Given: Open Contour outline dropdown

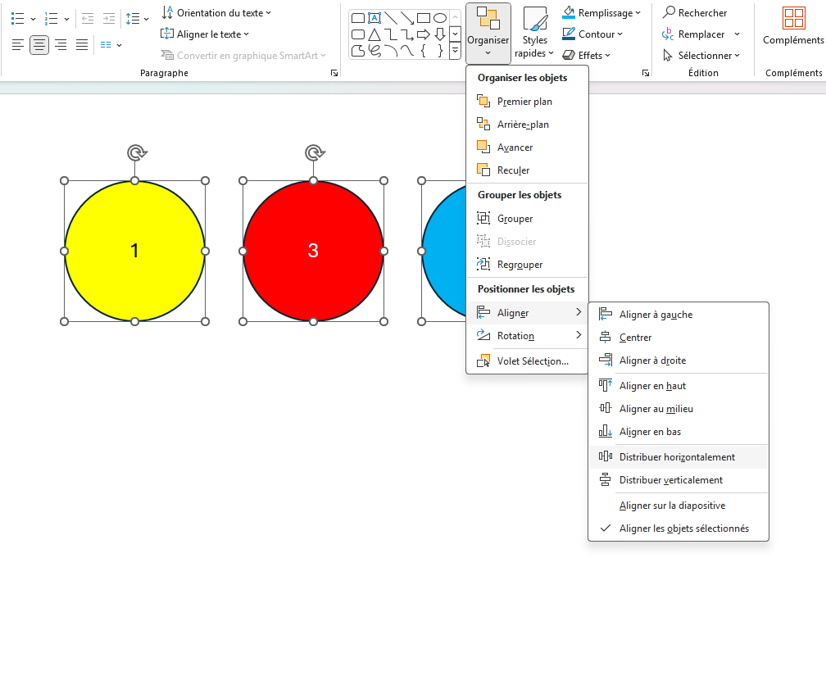Looking at the screenshot, I should click(592, 34).
